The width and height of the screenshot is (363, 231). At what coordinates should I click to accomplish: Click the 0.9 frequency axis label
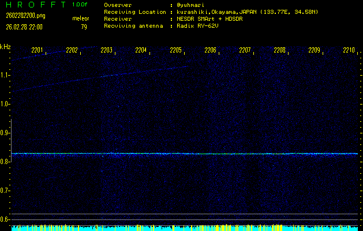(x=5, y=133)
